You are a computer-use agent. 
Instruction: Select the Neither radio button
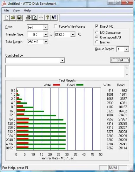(x=97, y=42)
